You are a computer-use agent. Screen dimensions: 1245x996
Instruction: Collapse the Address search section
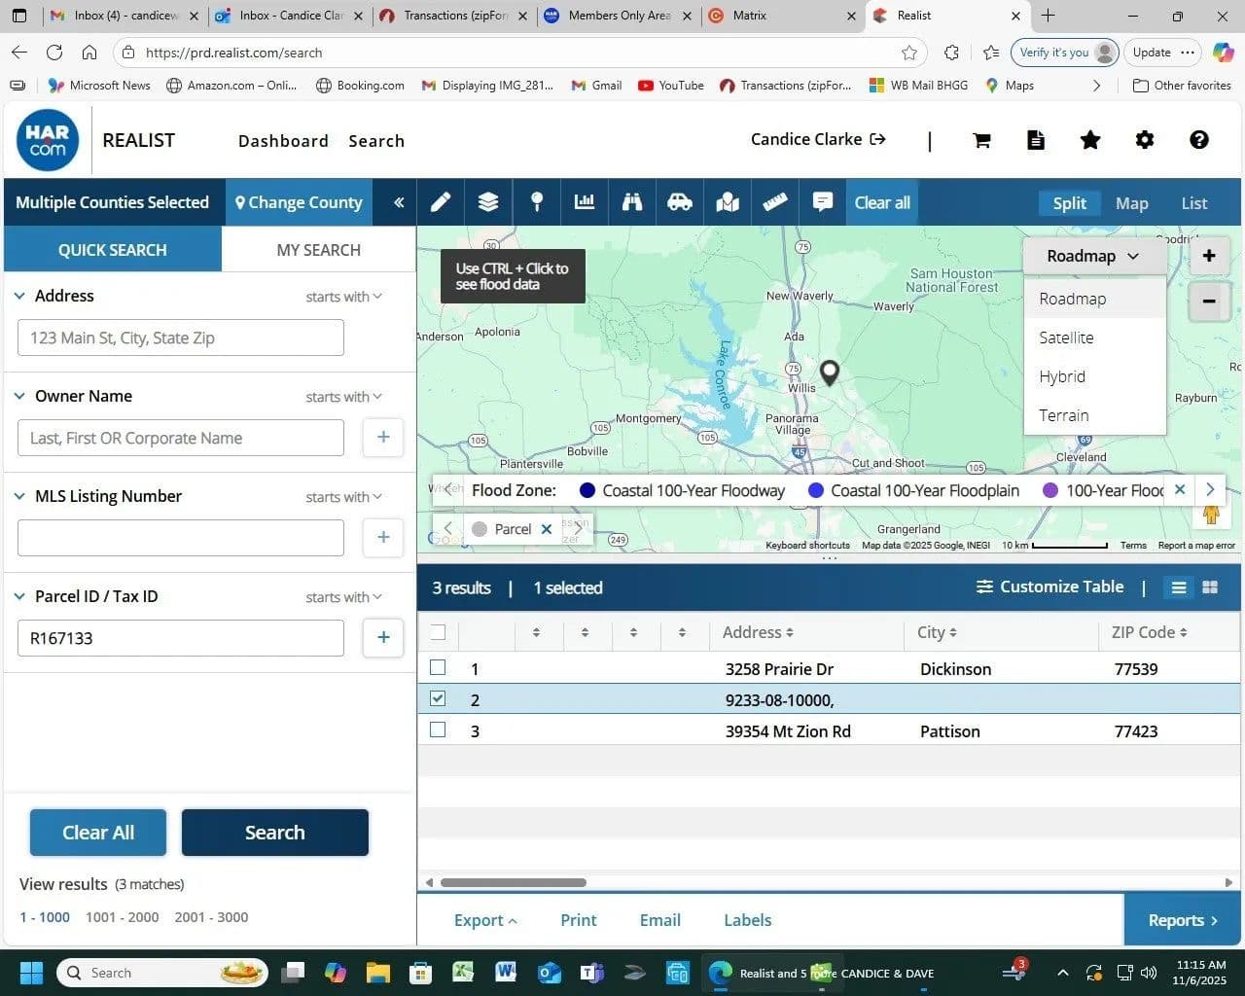point(19,296)
